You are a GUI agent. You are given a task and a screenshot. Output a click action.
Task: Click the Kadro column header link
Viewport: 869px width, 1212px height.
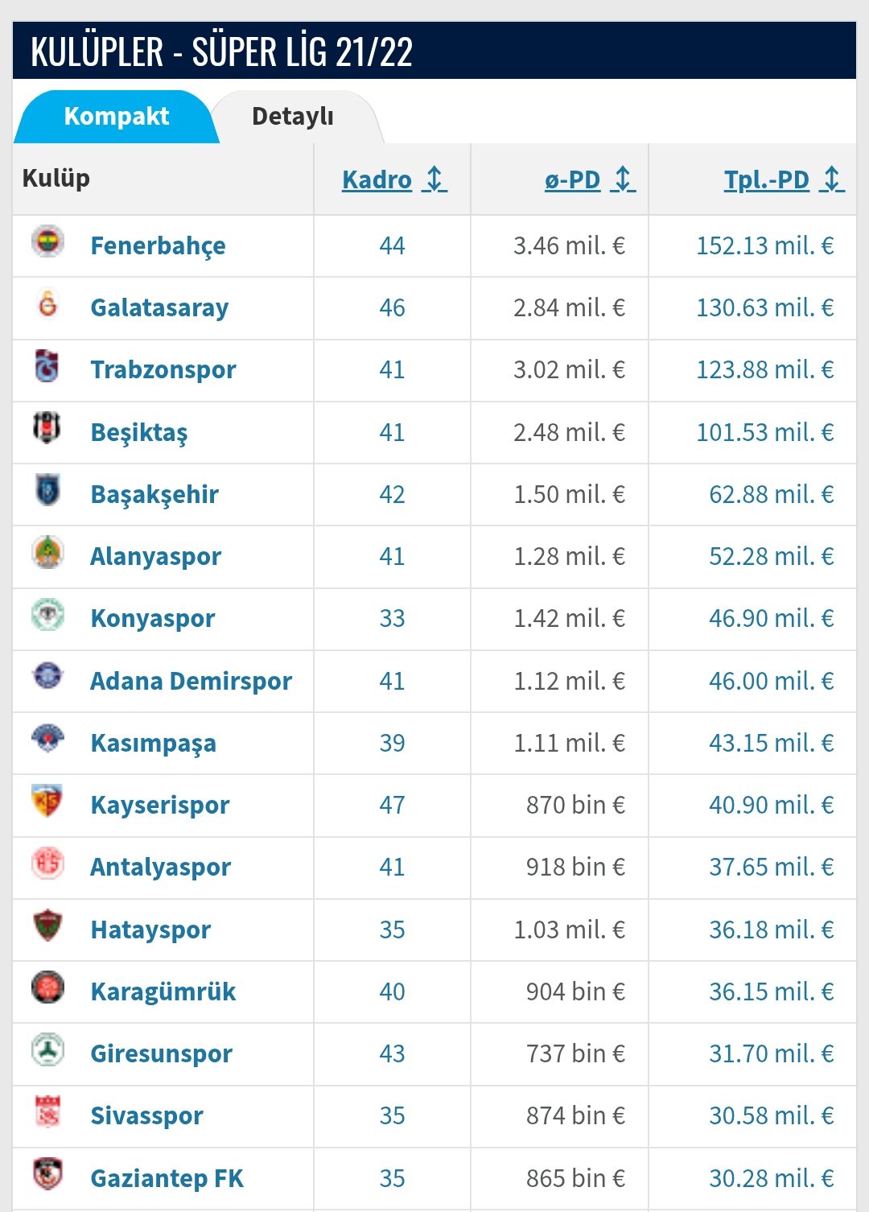pos(377,179)
